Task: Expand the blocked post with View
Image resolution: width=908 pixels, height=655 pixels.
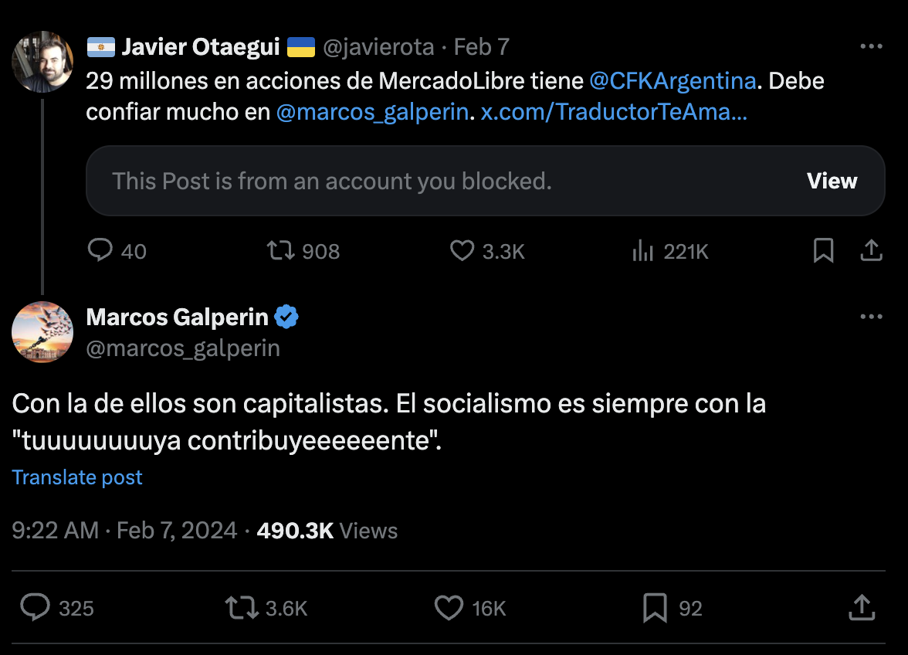Action: [832, 181]
